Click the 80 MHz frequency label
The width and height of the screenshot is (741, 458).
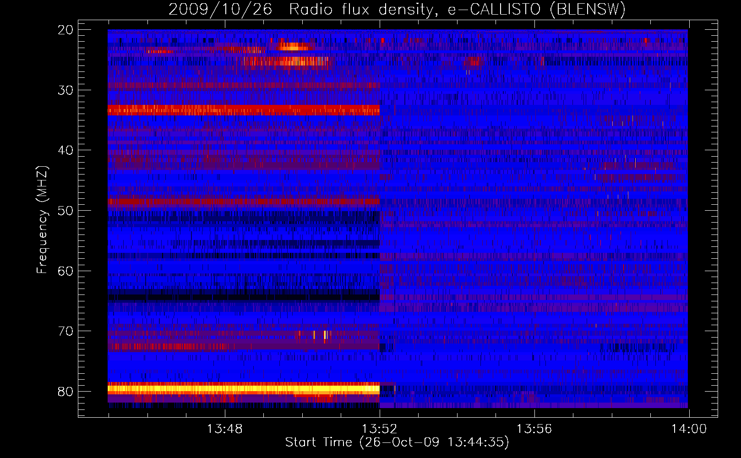(x=66, y=392)
